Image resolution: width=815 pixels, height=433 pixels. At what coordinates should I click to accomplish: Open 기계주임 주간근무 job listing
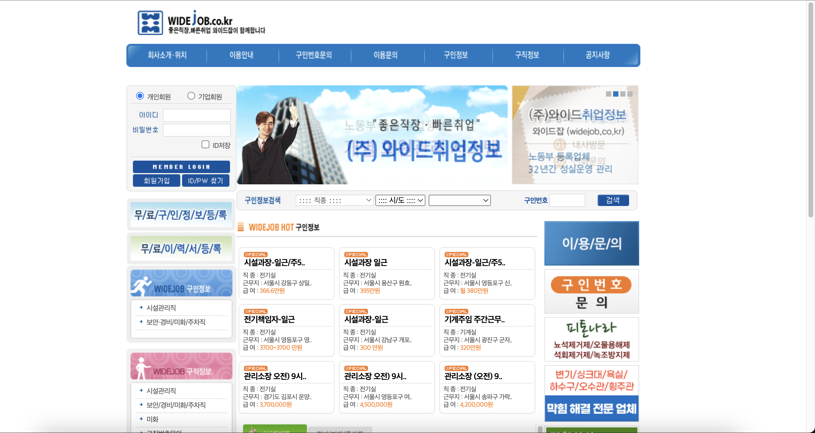[487, 330]
